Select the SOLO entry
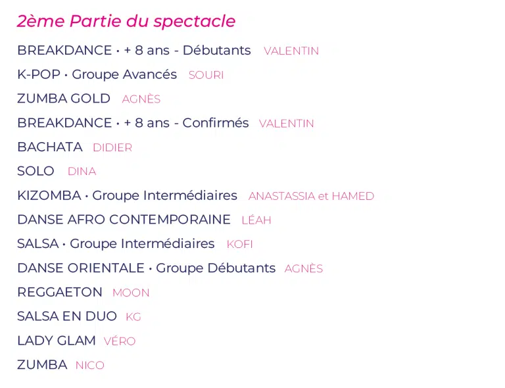Image resolution: width=505 pixels, height=388 pixels. (x=36, y=171)
